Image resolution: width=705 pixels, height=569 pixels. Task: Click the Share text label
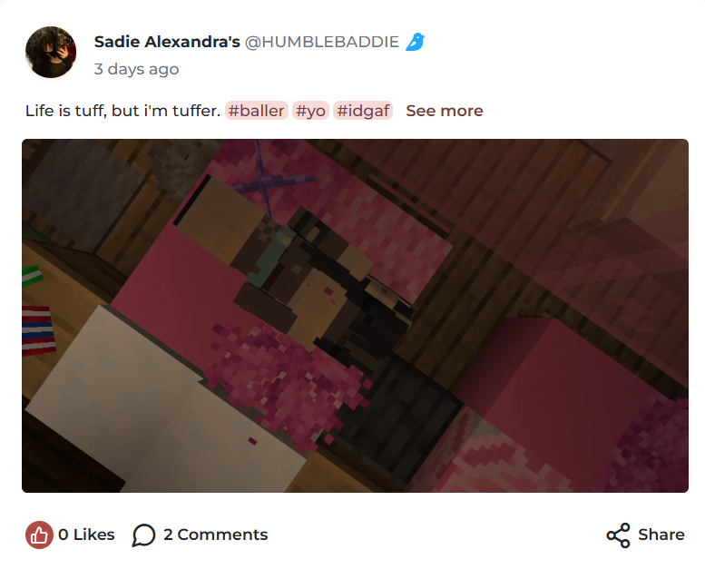[661, 535]
